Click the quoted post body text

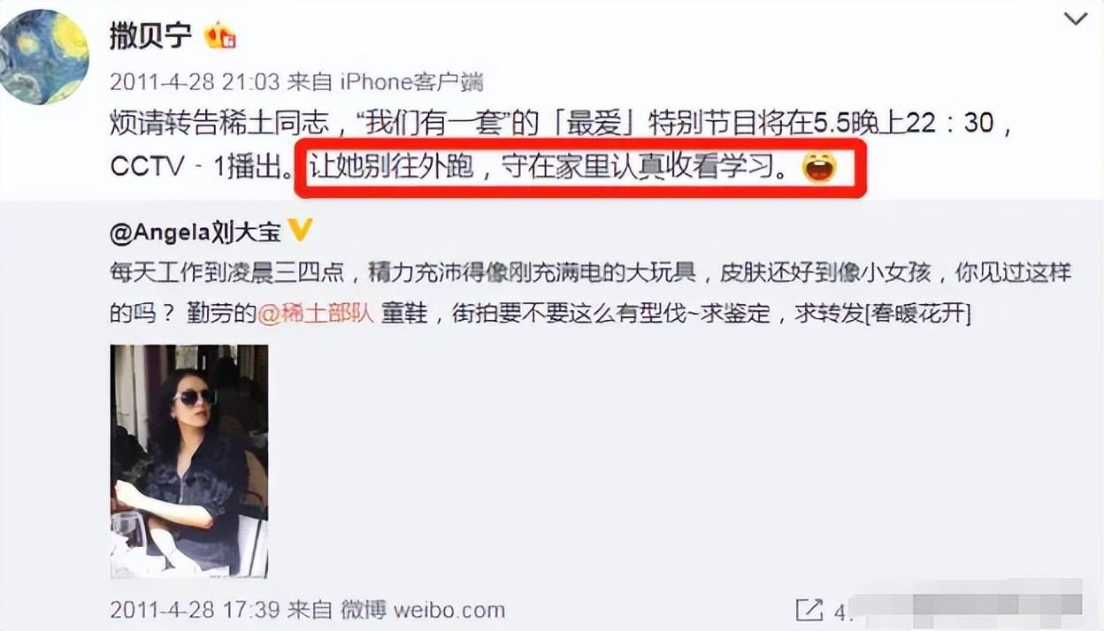click(x=591, y=293)
